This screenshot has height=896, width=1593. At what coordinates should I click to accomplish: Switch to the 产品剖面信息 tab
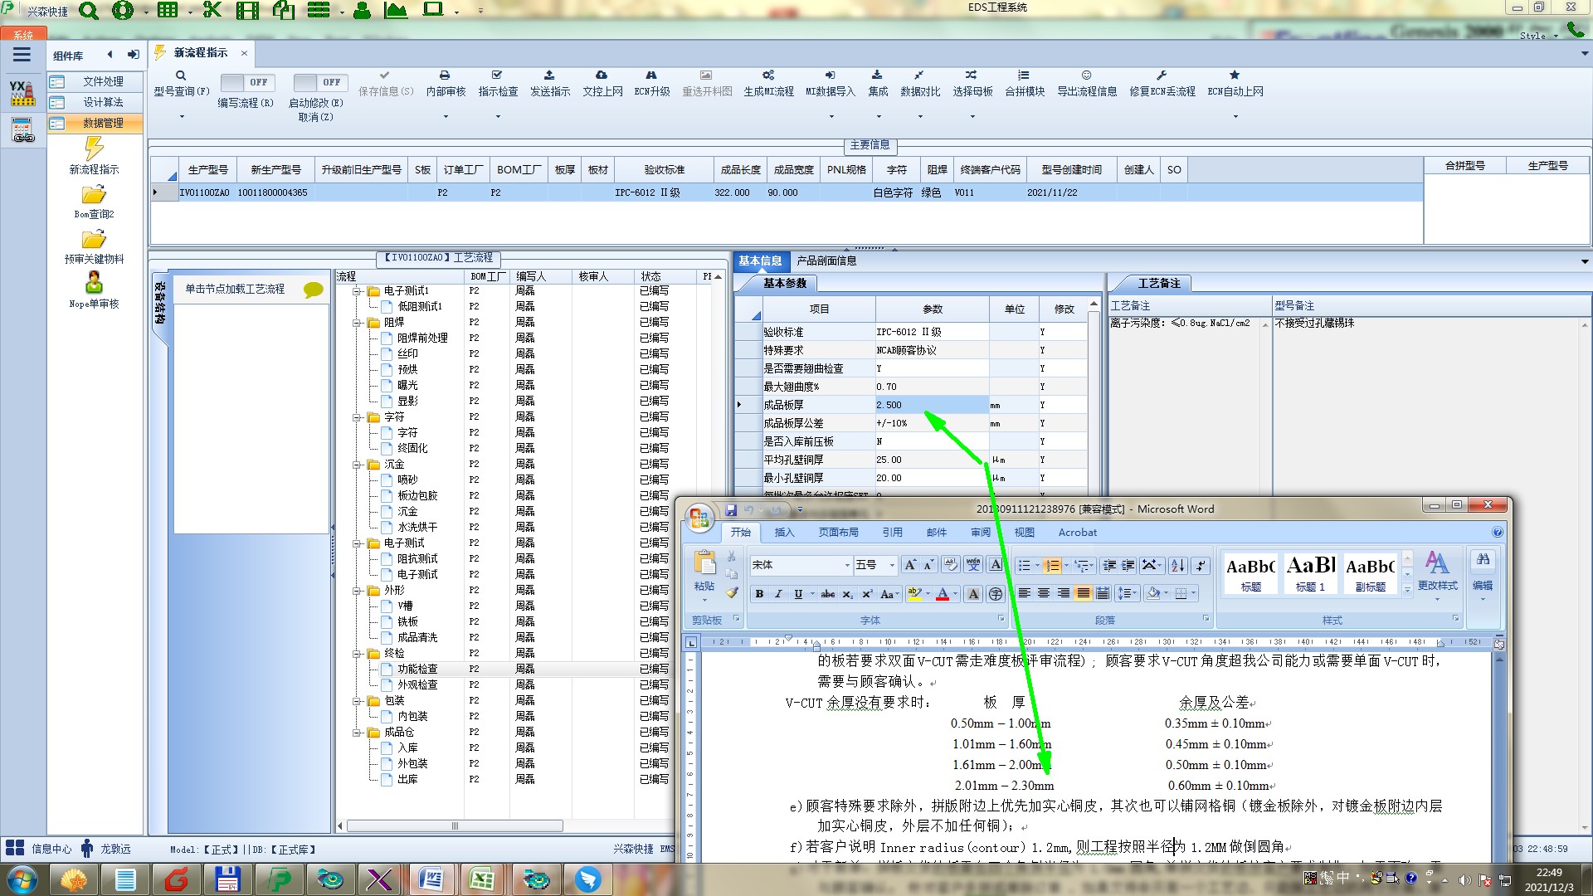click(826, 261)
